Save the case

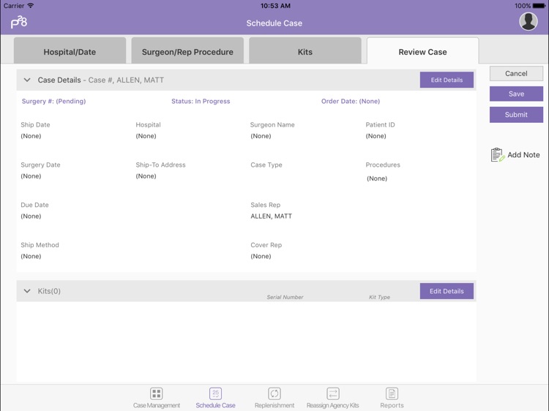pyautogui.click(x=516, y=94)
